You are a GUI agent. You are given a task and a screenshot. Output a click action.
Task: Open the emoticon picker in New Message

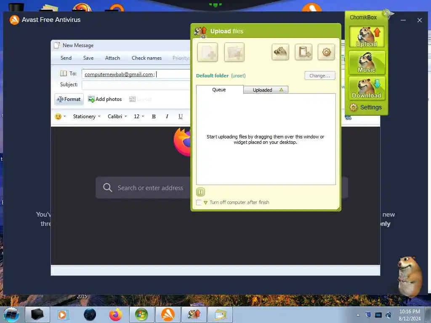coord(61,116)
